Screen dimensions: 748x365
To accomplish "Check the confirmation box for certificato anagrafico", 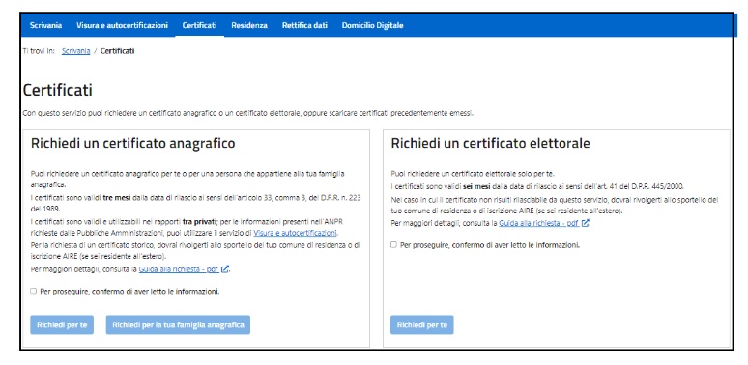I will pyautogui.click(x=33, y=291).
